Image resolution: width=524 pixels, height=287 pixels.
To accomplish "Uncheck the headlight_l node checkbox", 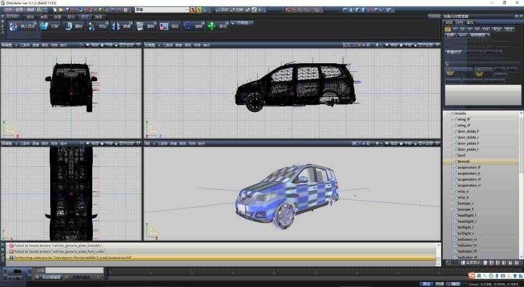I will pyautogui.click(x=455, y=216).
